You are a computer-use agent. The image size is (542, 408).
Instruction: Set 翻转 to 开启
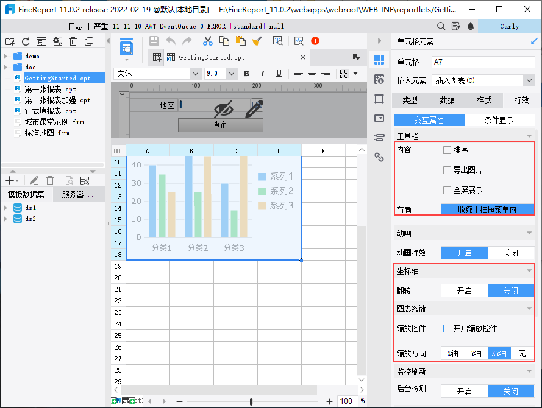[x=464, y=290]
